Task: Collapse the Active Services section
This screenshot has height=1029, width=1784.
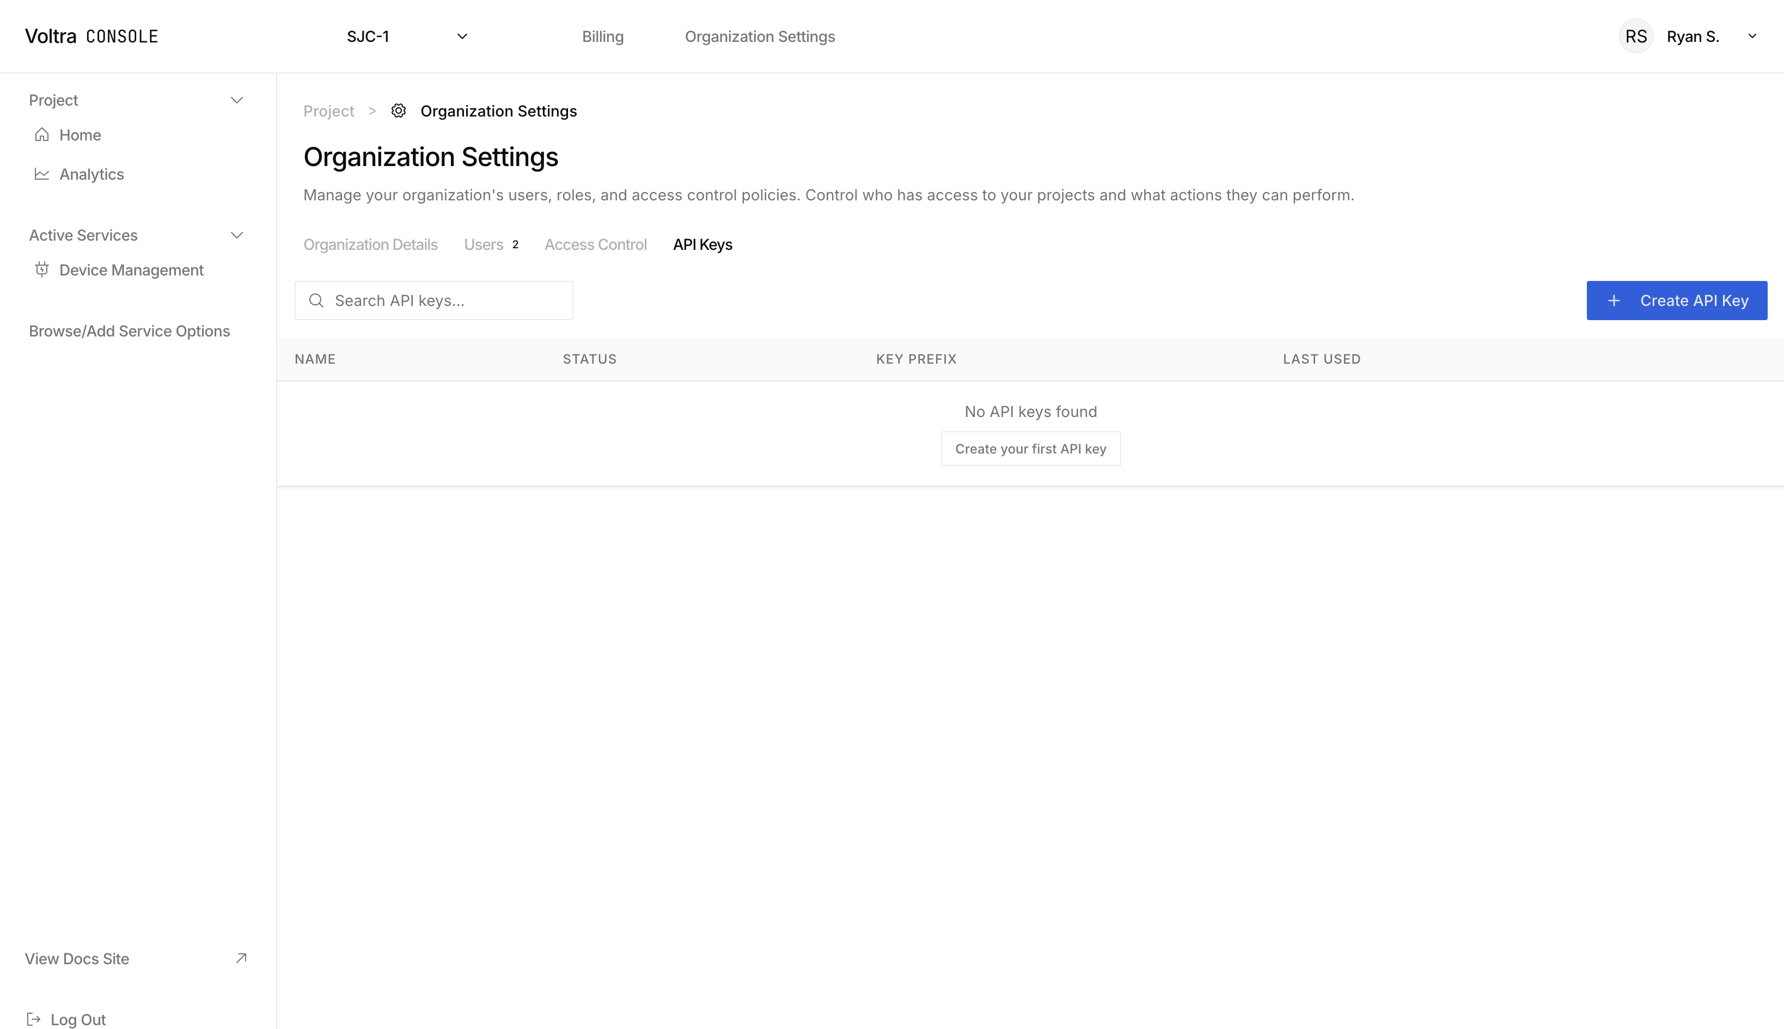Action: 237,235
